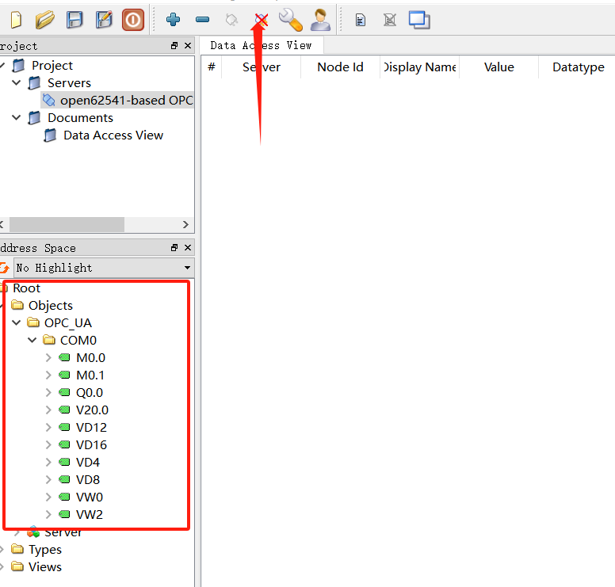Click the document view toolbar icon
This screenshot has height=587, width=615.
pos(361,20)
